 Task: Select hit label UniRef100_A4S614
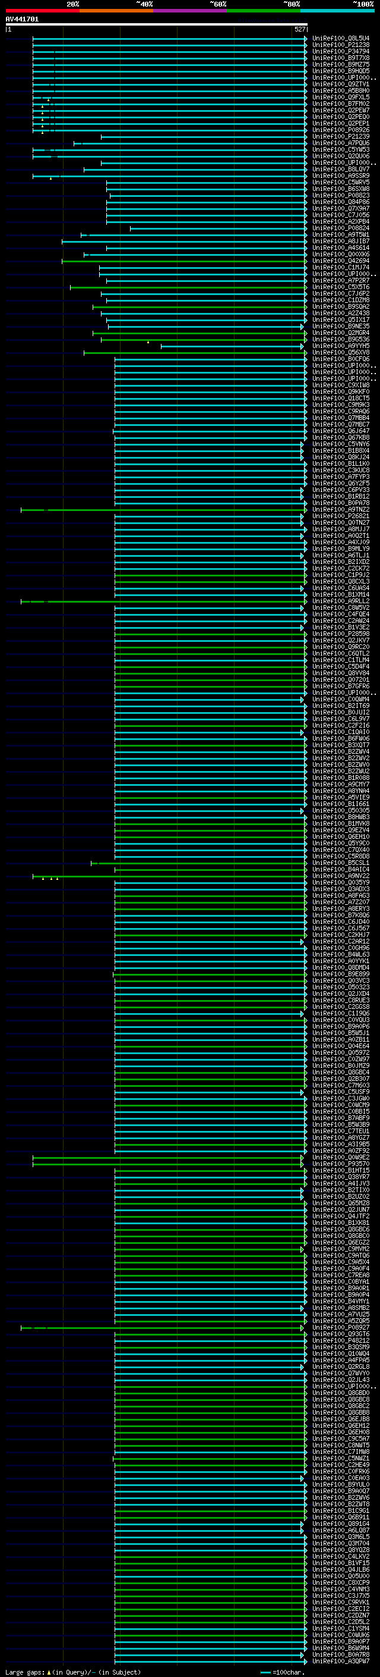click(x=341, y=247)
